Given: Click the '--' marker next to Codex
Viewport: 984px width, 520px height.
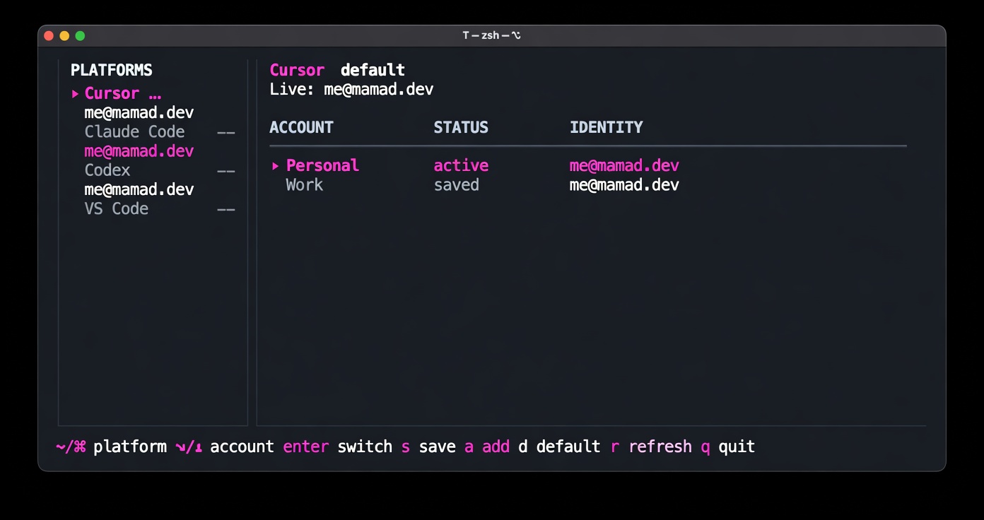Looking at the screenshot, I should 226,170.
